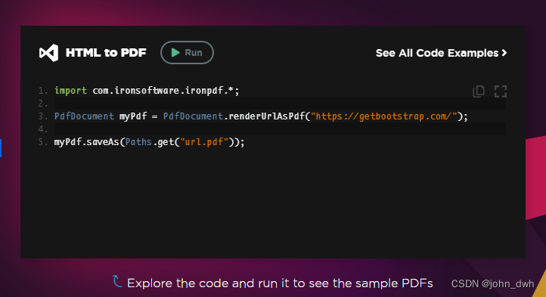The image size is (546, 297).
Task: Click the curved blue arrow icon
Action: (117, 281)
